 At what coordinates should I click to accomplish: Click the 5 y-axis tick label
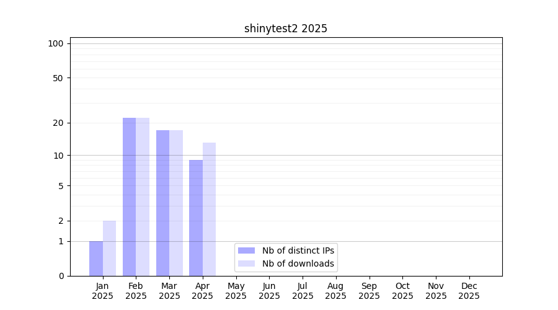click(x=61, y=186)
